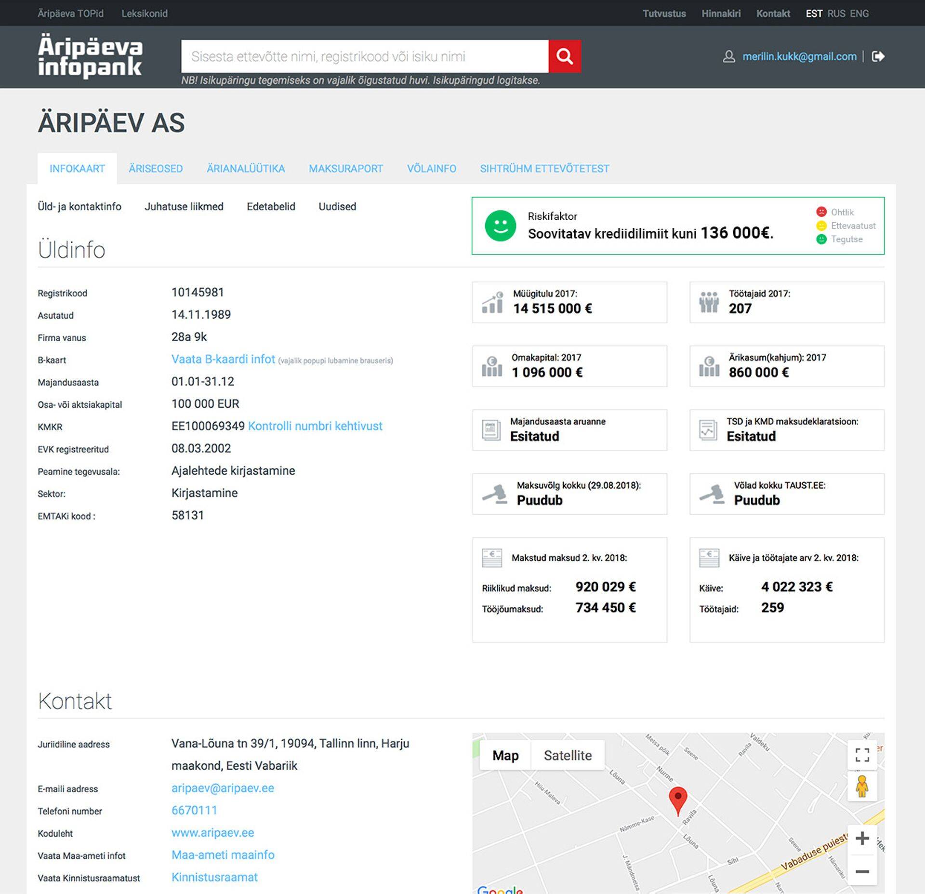
Task: Click the user profile silhouette icon
Action: (x=729, y=56)
